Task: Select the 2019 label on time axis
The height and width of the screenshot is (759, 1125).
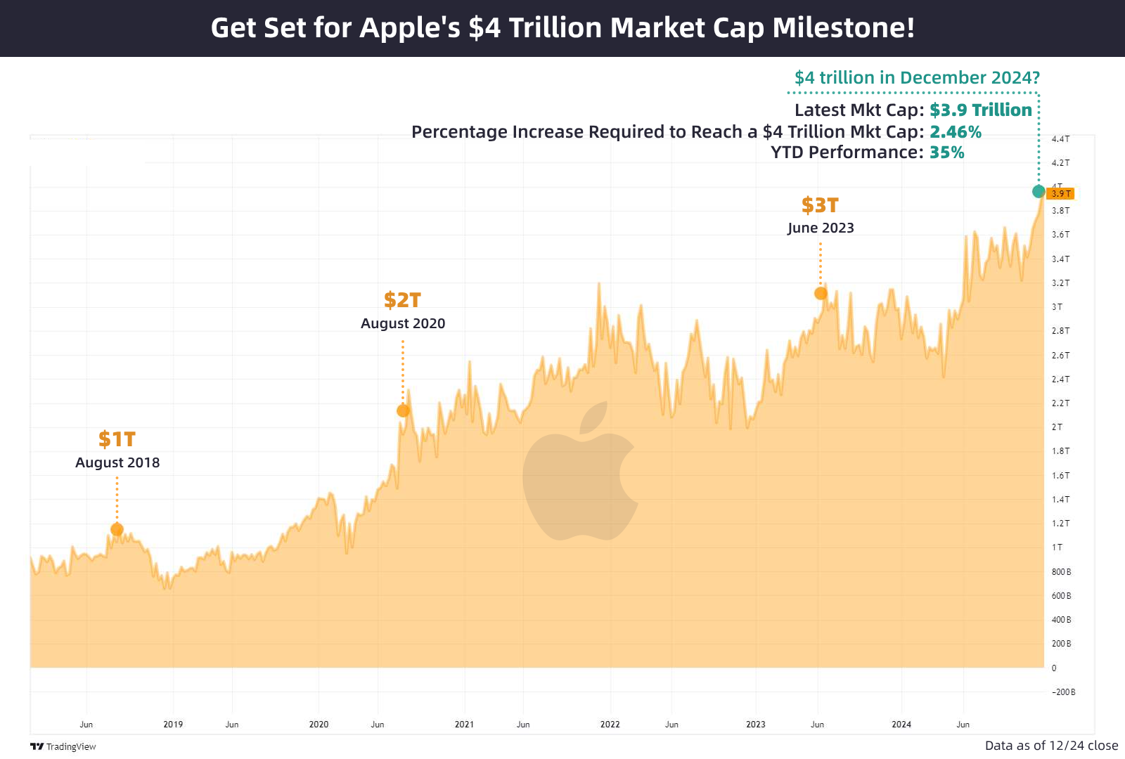Action: (173, 724)
